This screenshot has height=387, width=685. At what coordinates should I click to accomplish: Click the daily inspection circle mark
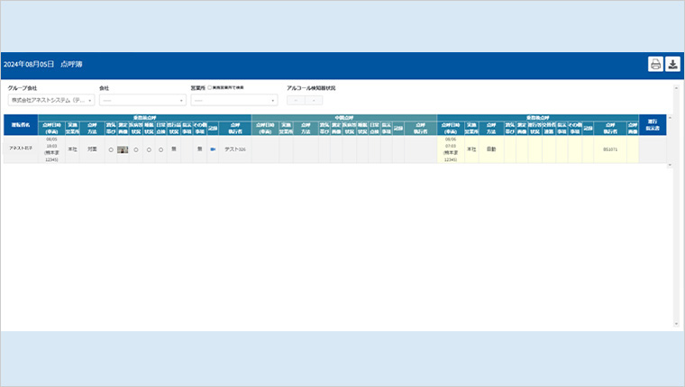160,149
